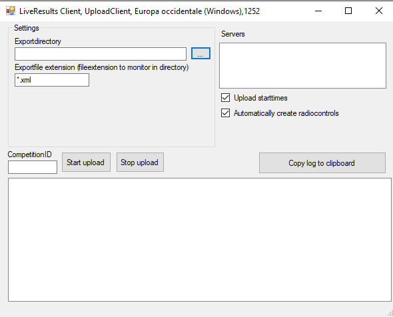Maximize the LiveResults Client window
This screenshot has width=393, height=317.
point(348,11)
